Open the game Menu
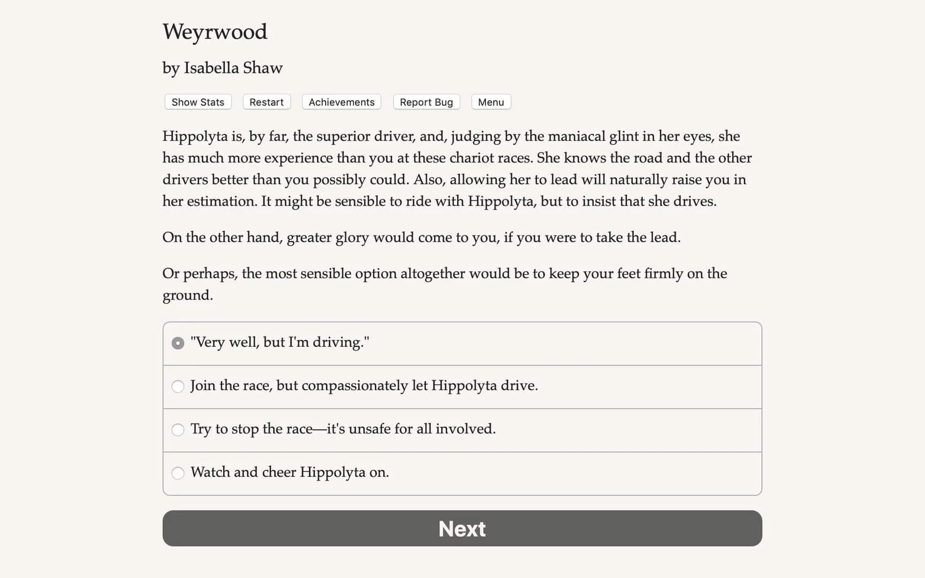 tap(490, 102)
